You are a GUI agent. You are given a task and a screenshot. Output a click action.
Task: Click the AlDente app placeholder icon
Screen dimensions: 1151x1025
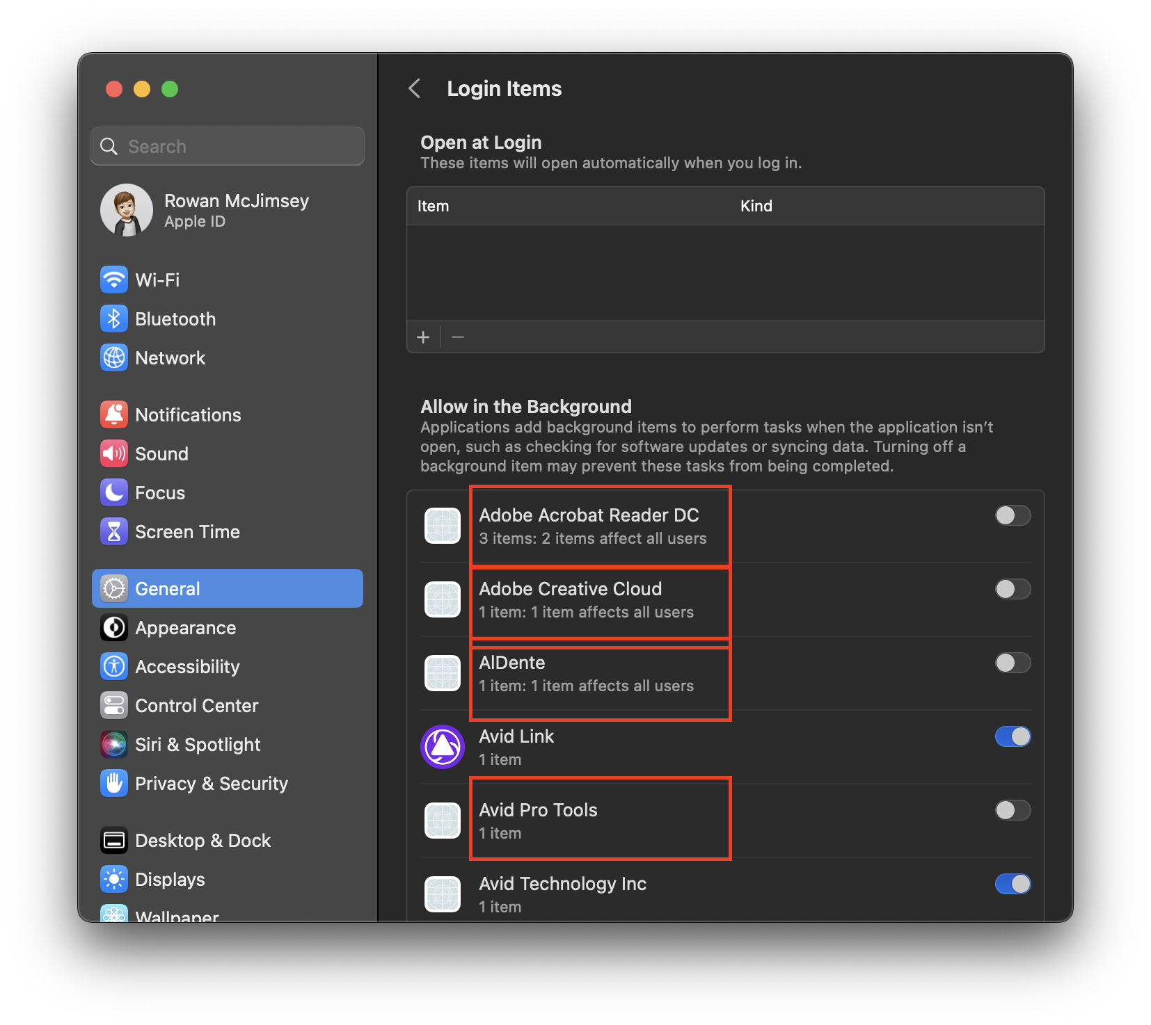click(443, 673)
